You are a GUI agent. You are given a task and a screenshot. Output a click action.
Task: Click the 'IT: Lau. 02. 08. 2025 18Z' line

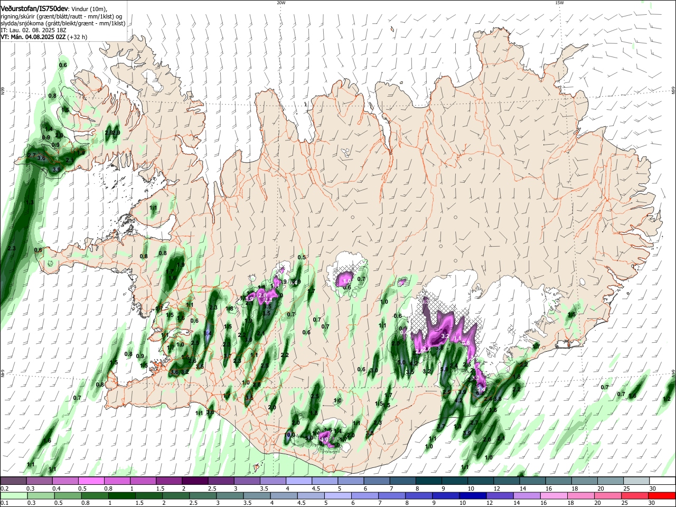(33, 30)
